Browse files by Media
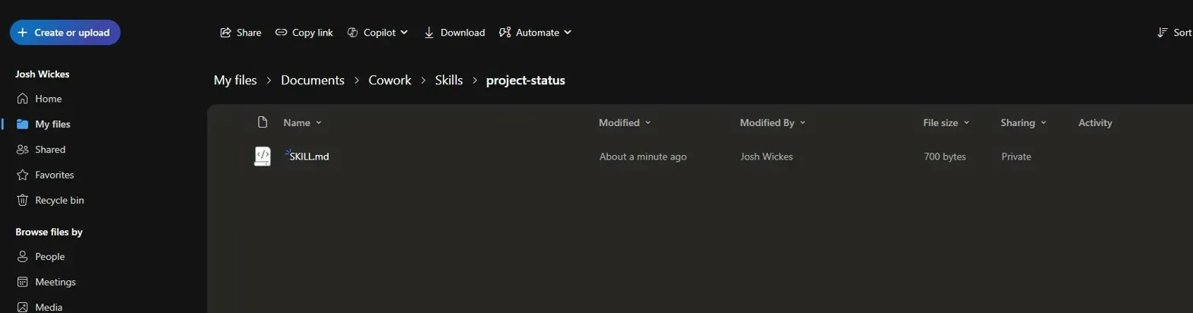Image resolution: width=1193 pixels, height=313 pixels. [49, 307]
